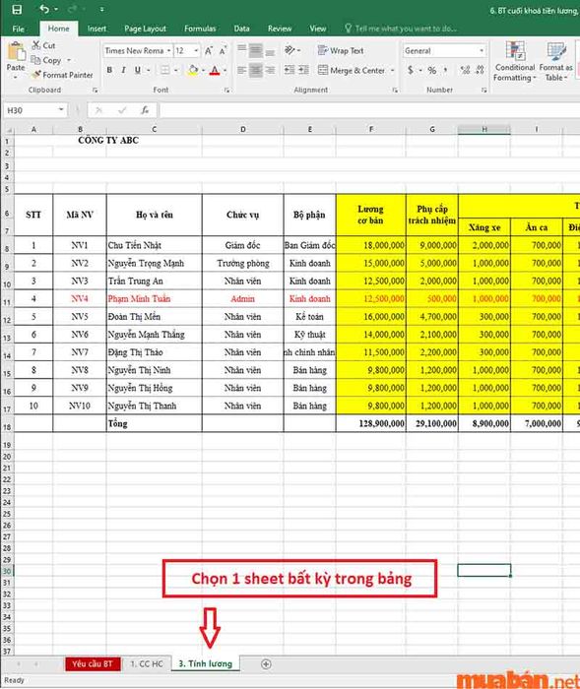Click Increase Font Size icon

[209, 51]
